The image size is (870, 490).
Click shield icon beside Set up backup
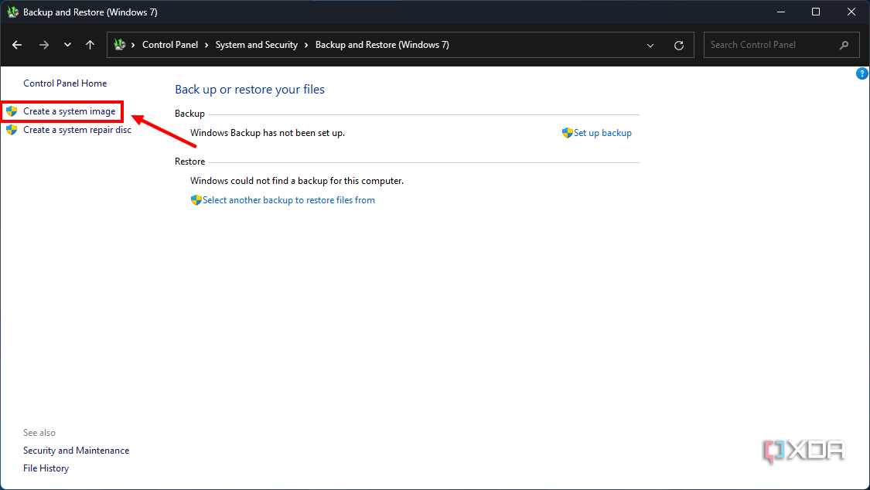pos(567,133)
